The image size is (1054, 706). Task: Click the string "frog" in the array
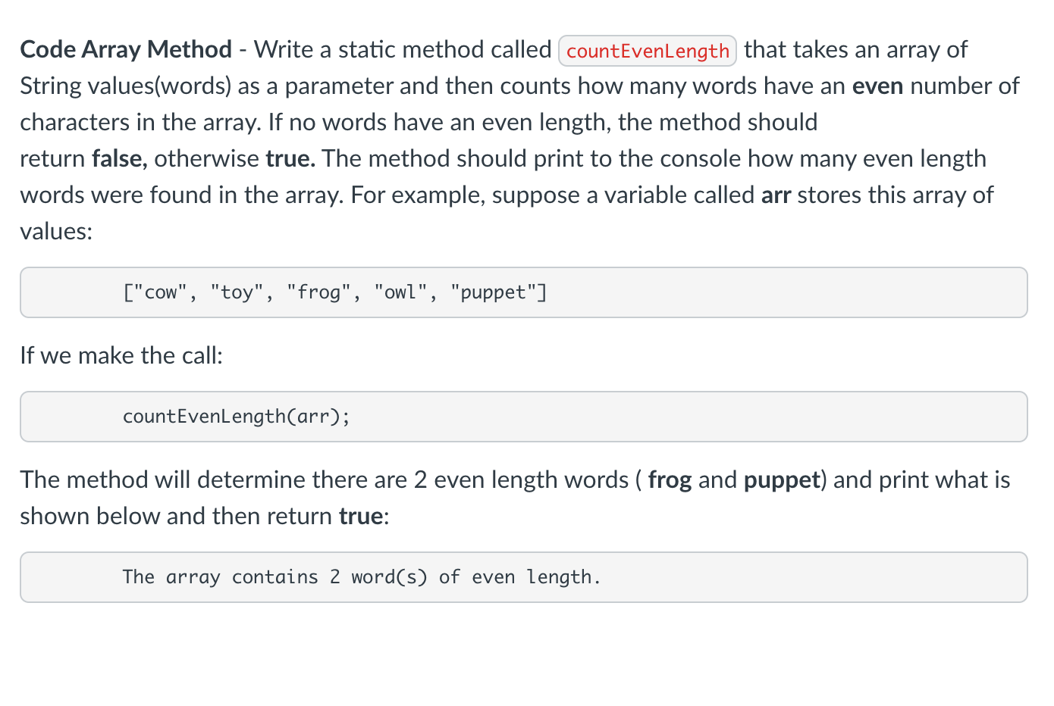319,292
